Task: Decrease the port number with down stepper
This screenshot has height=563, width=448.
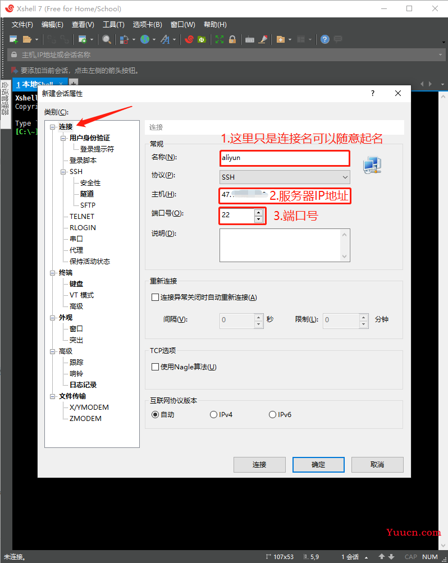Action: click(x=258, y=219)
